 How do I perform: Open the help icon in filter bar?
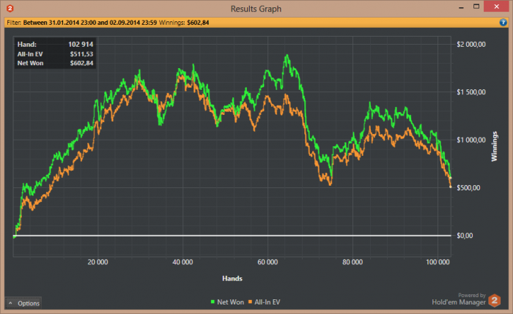pos(503,23)
